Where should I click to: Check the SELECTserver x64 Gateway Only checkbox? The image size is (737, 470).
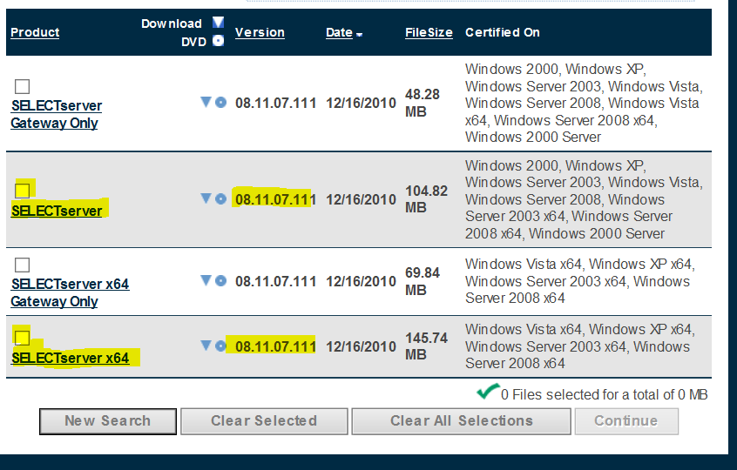tap(22, 265)
